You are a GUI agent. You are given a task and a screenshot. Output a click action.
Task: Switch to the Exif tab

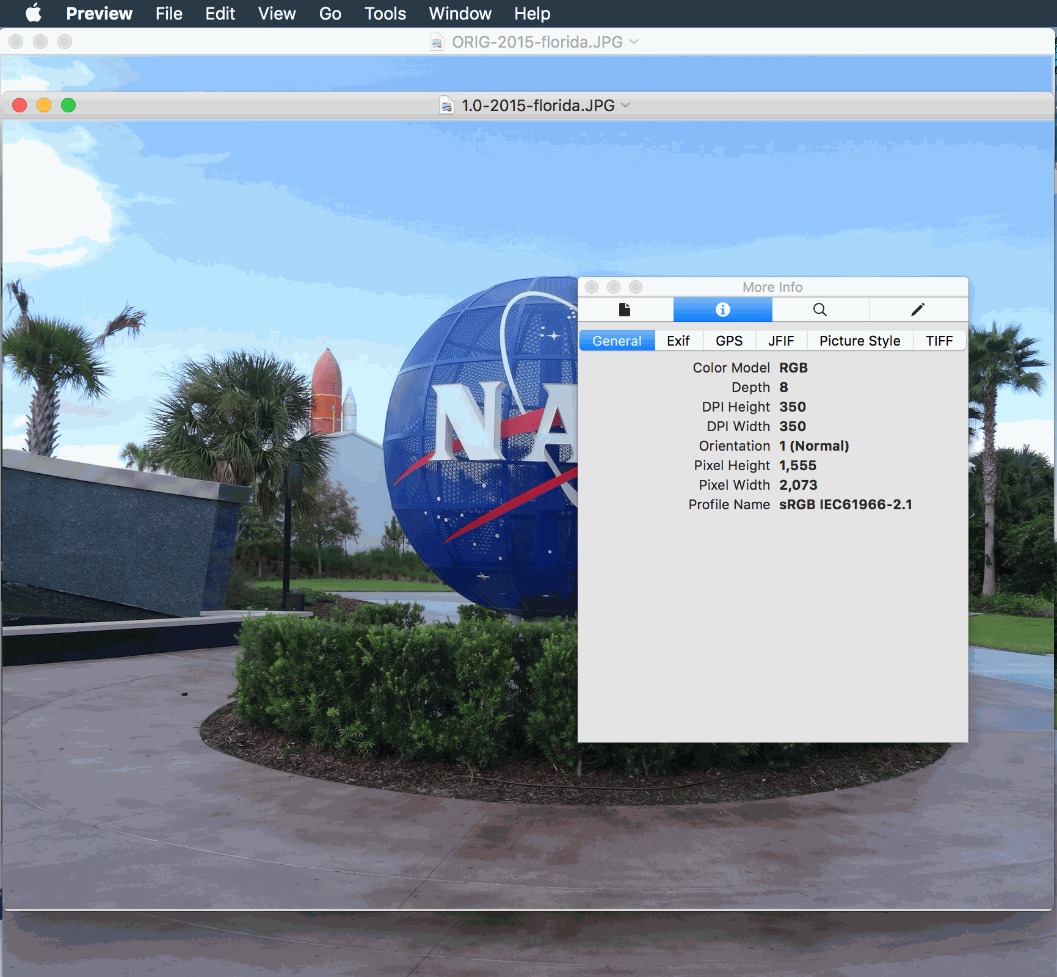pos(678,341)
